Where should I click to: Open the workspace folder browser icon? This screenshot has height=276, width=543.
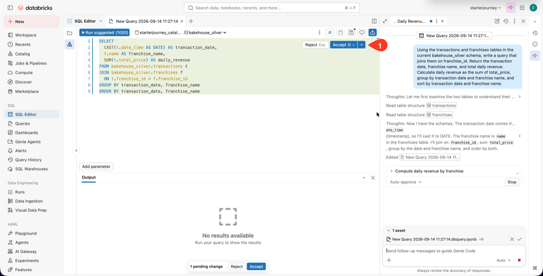click(69, 33)
